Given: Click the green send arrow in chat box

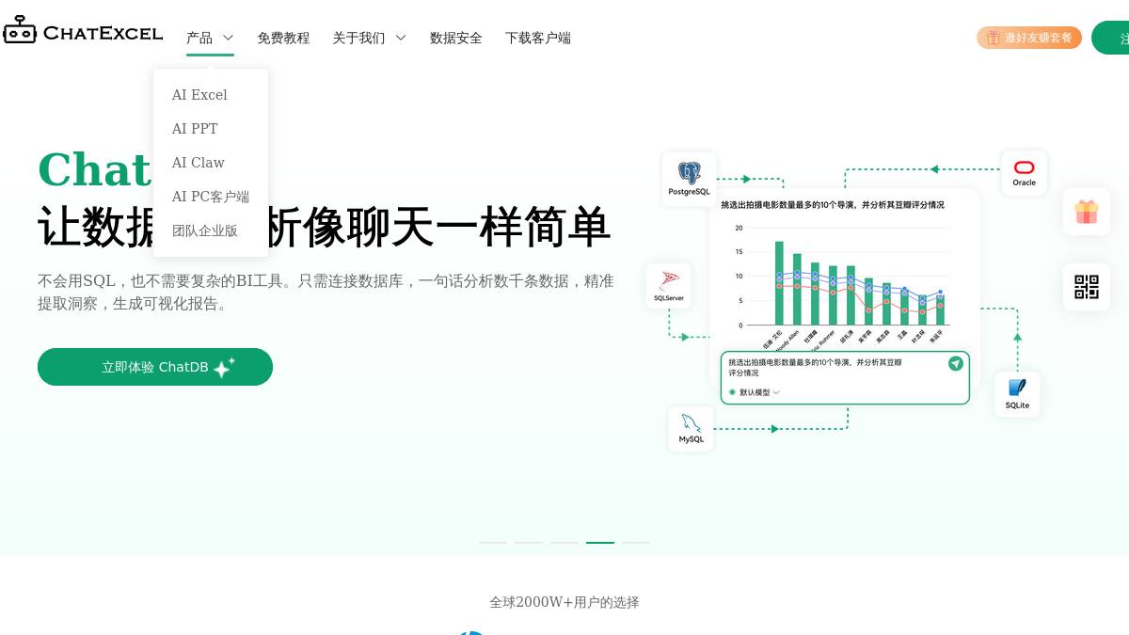Looking at the screenshot, I should pos(956,363).
